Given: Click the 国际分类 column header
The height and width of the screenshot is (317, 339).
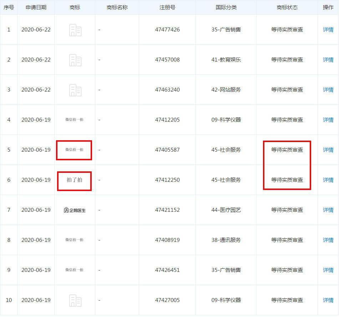Looking at the screenshot, I should coord(225,7).
